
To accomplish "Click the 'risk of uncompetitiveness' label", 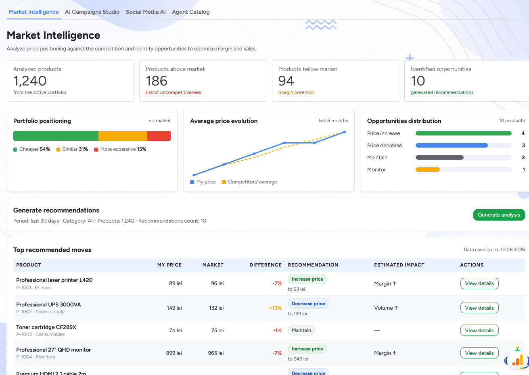I will (x=174, y=92).
